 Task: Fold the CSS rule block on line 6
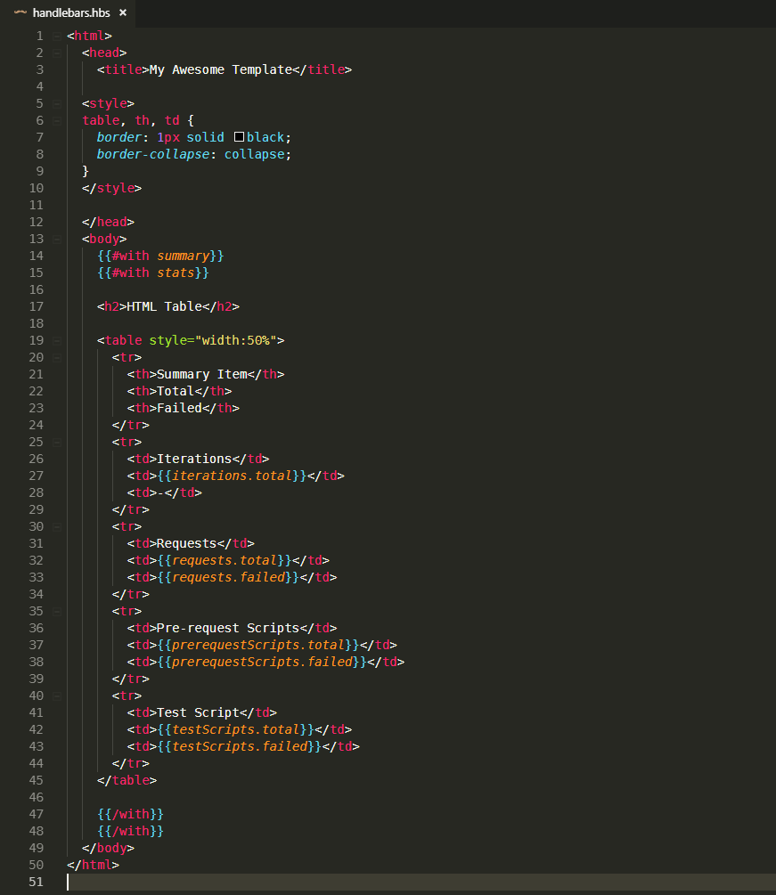56,121
